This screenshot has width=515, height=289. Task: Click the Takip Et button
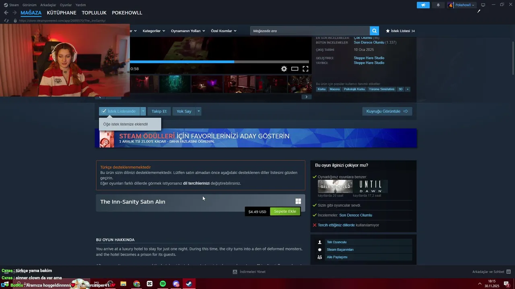[x=159, y=111]
